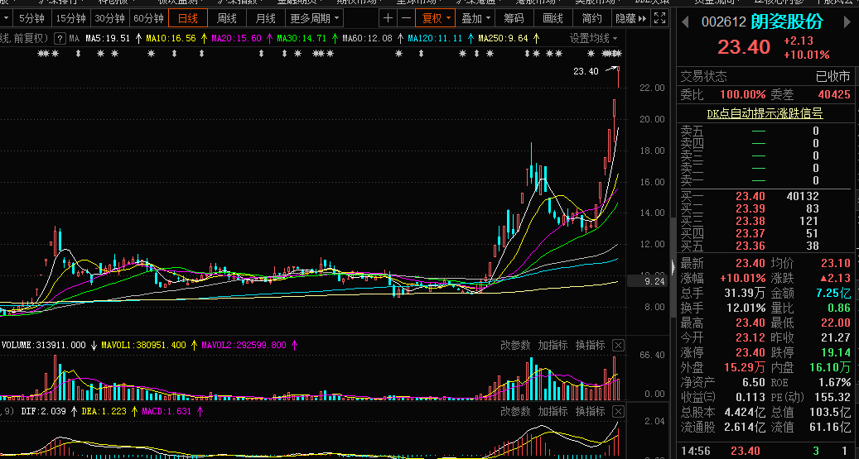Open 设置均线 moving average settings
The height and width of the screenshot is (459, 859).
593,38
